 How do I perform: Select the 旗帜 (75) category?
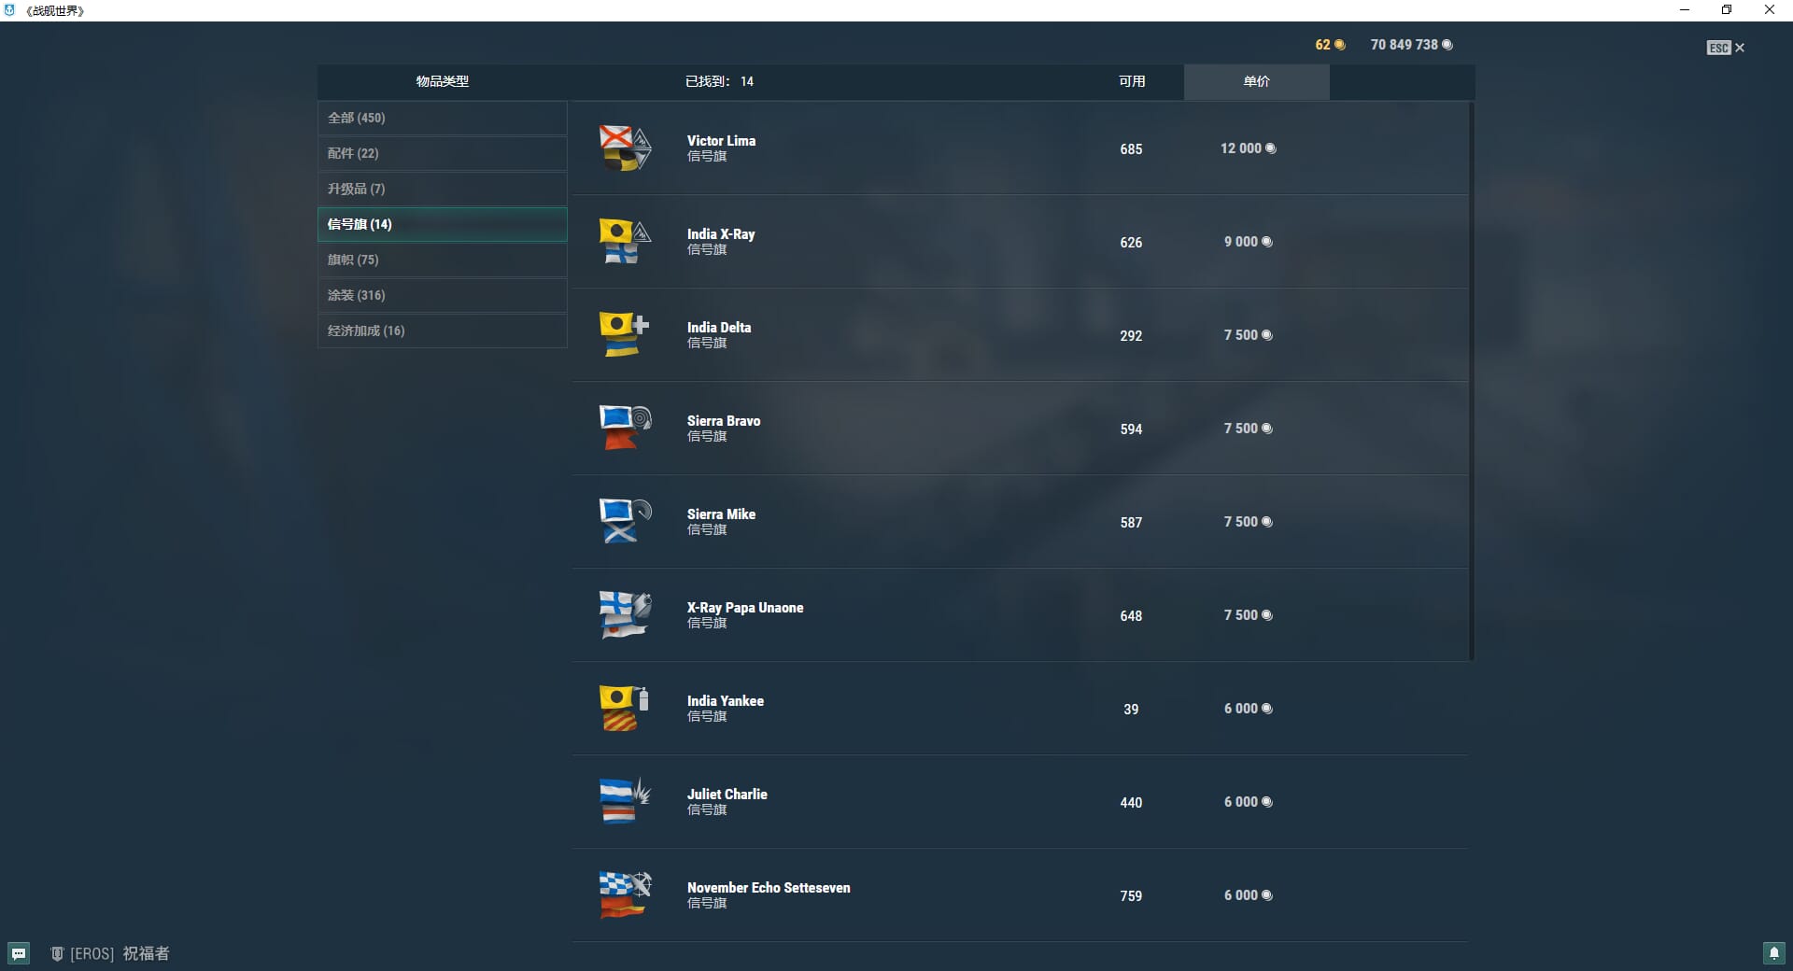click(442, 260)
